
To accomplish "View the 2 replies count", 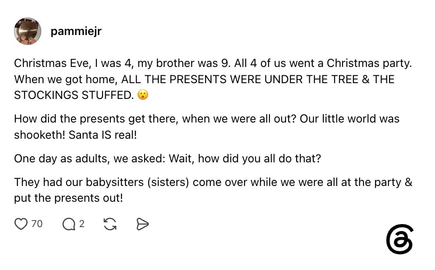I will pos(81,224).
